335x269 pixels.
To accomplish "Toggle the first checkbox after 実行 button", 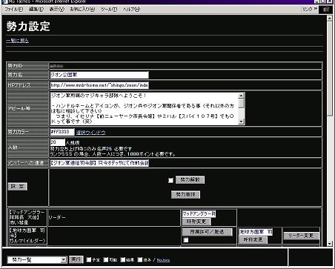I will click(x=89, y=259).
